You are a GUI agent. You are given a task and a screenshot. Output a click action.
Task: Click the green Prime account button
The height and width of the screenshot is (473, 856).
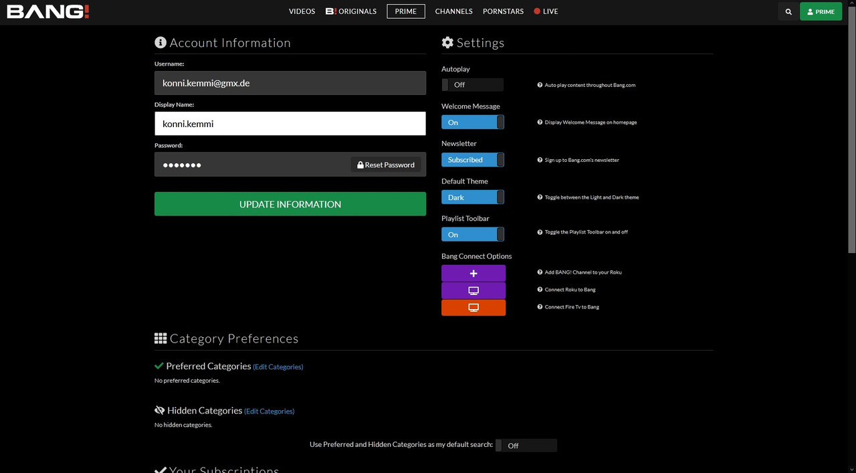tap(821, 11)
